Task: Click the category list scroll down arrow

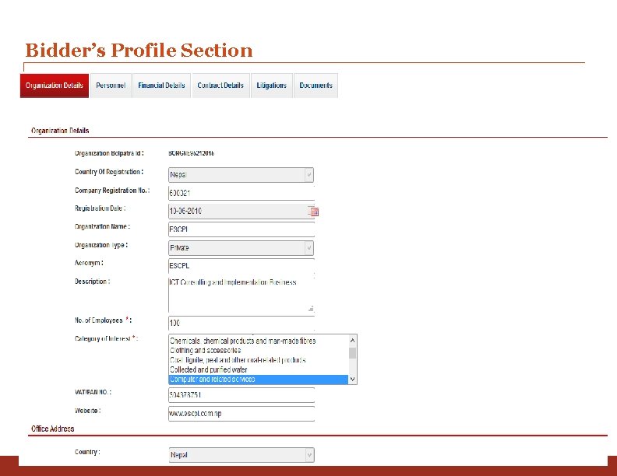Action: coord(353,379)
